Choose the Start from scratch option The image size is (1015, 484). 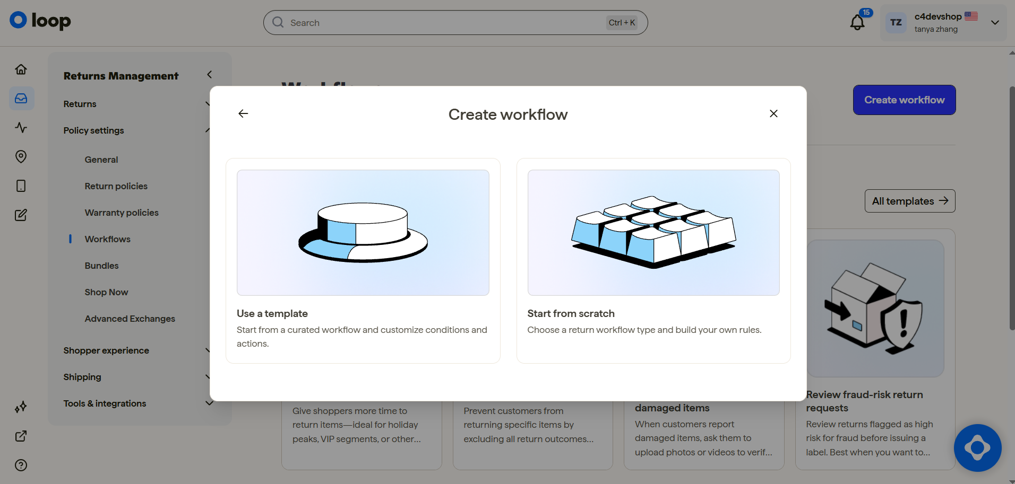coord(653,261)
